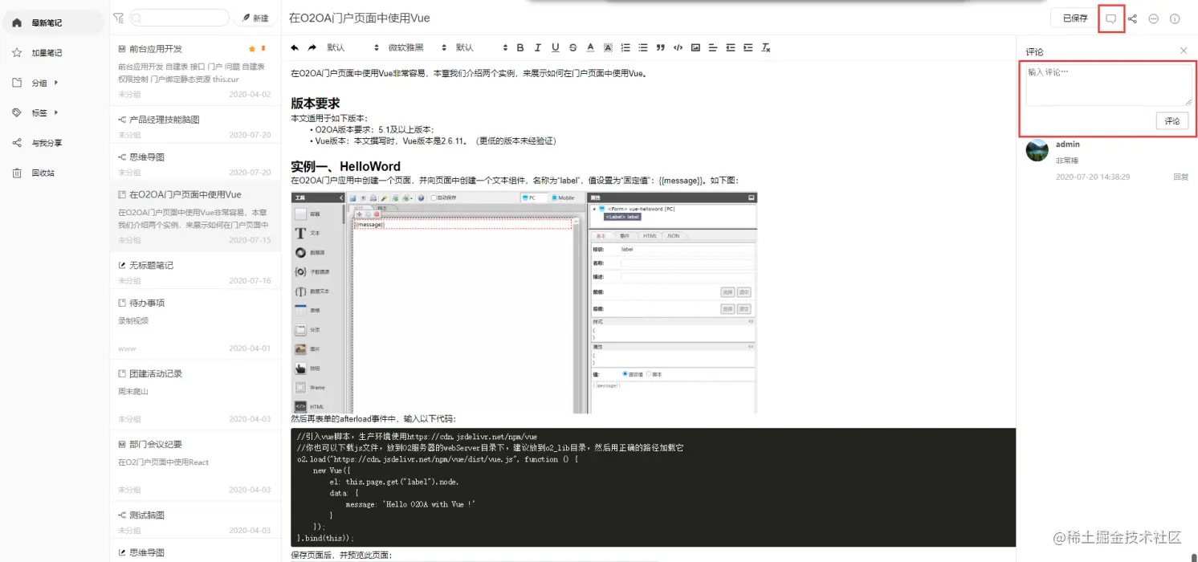This screenshot has width=1198, height=562.
Task: Click the 回复 reply link on admin's comment
Action: coord(1180,177)
